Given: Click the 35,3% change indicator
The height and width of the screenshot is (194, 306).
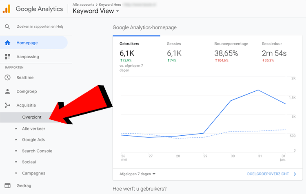Looking at the screenshot, I should [x=268, y=60].
